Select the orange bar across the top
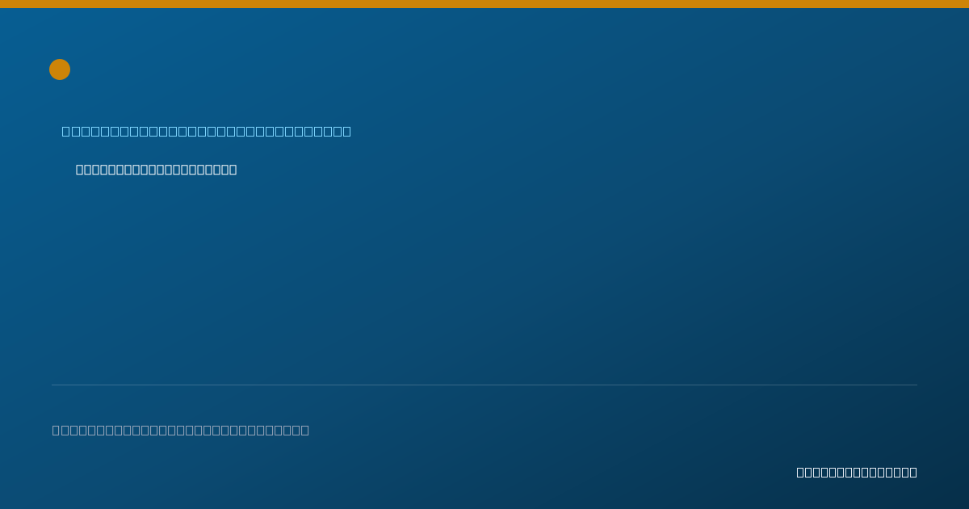 pos(484,4)
